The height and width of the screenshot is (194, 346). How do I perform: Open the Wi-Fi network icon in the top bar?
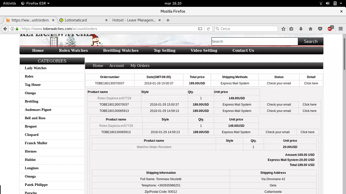pyautogui.click(x=321, y=3)
